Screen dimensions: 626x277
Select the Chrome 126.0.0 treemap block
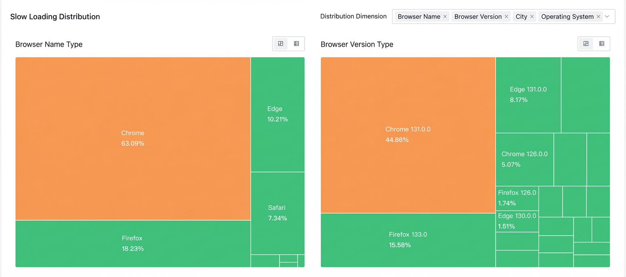point(524,159)
